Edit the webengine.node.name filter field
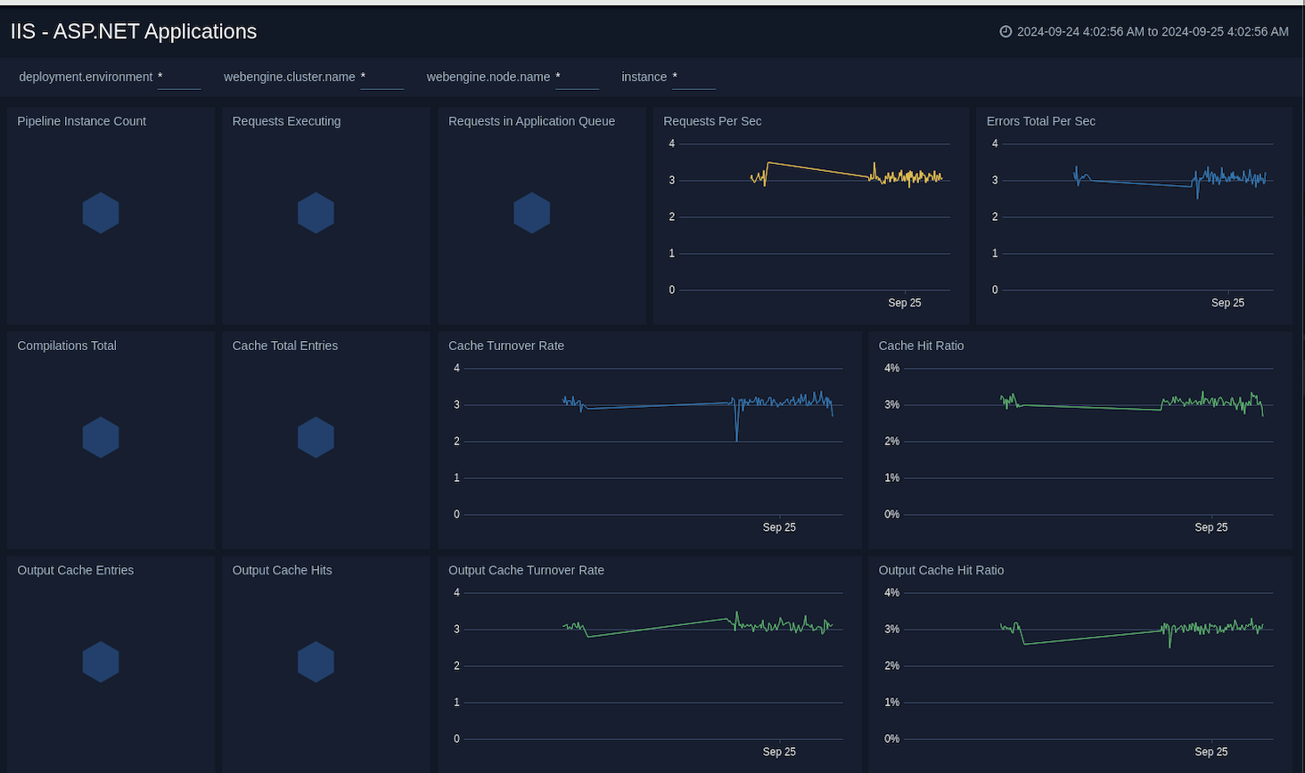1305x773 pixels. coord(577,77)
